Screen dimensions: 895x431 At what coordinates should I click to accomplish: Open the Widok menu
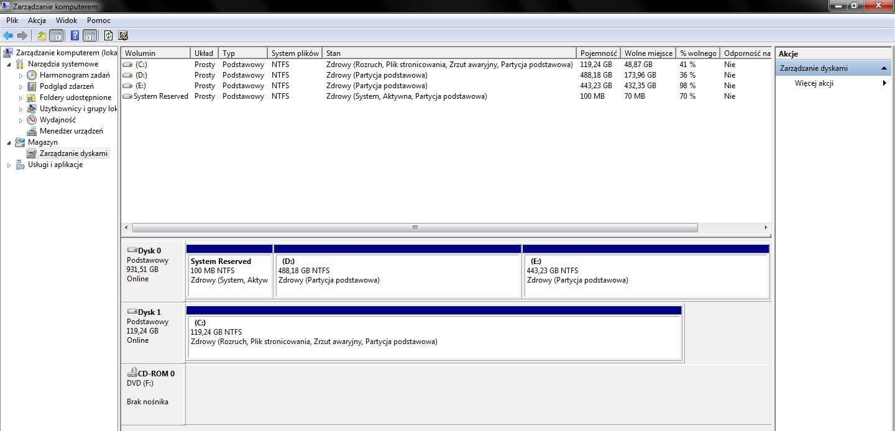(x=67, y=20)
